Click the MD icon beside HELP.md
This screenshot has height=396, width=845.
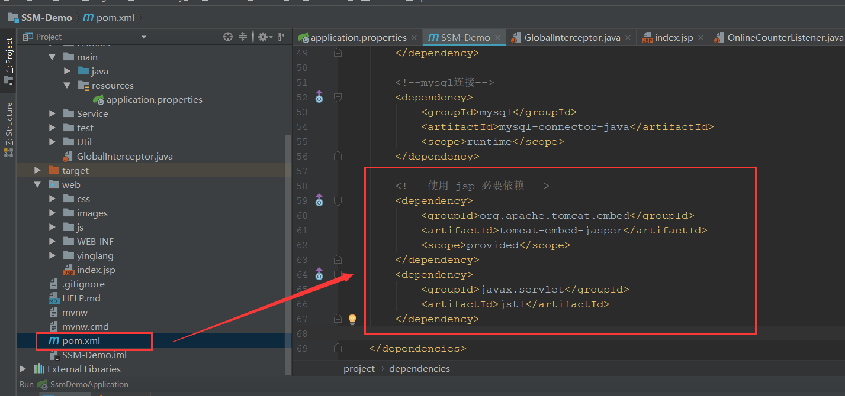pyautogui.click(x=54, y=298)
